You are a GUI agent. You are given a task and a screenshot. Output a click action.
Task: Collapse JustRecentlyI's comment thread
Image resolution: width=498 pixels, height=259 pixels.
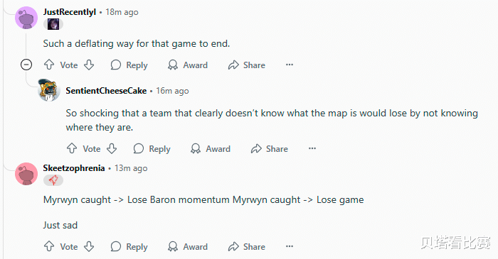coord(26,65)
